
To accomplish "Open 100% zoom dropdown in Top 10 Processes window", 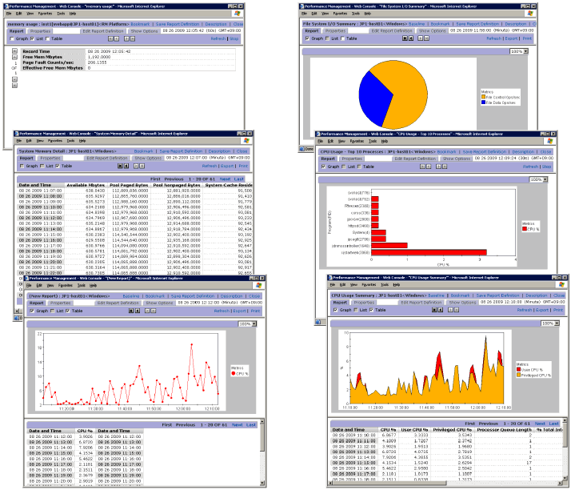I will coord(538,179).
